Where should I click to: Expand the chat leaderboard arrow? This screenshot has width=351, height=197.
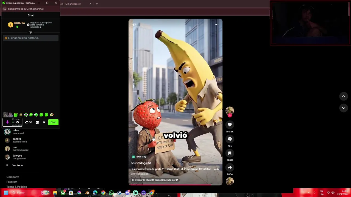31,32
